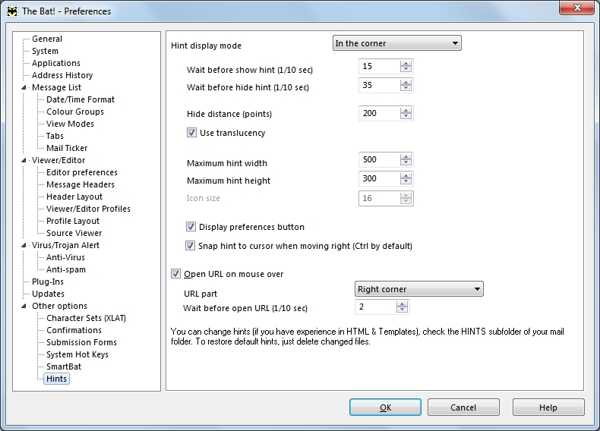Screen dimensions: 600x431
Task: Expand the URL part dropdown
Action: tap(418, 289)
